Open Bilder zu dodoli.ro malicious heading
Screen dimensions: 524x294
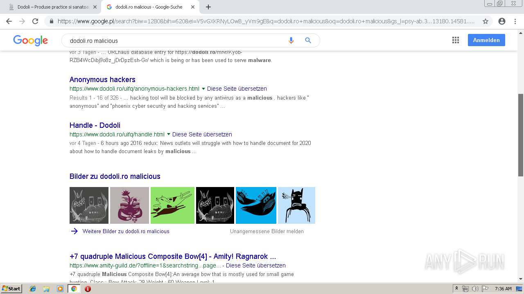click(115, 176)
